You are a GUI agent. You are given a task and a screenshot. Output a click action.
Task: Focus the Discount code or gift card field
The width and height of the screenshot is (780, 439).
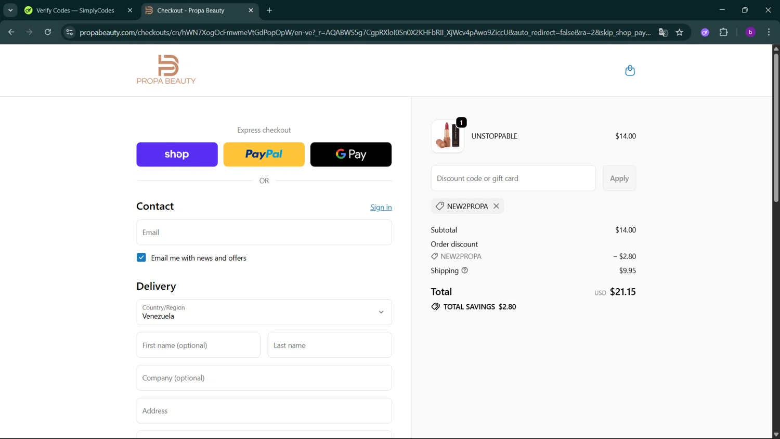[x=513, y=178]
